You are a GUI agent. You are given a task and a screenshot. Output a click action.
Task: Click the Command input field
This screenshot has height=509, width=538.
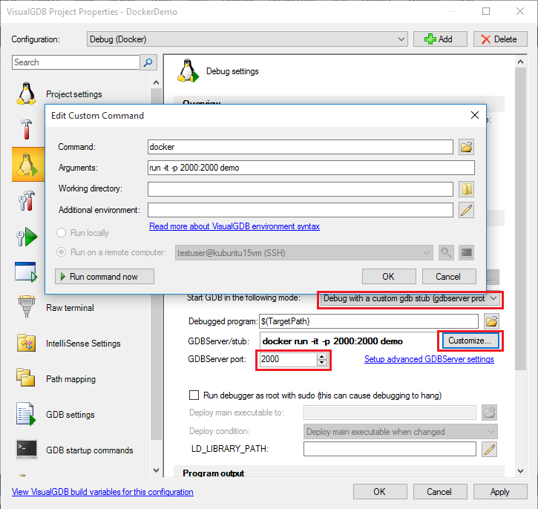pyautogui.click(x=301, y=147)
